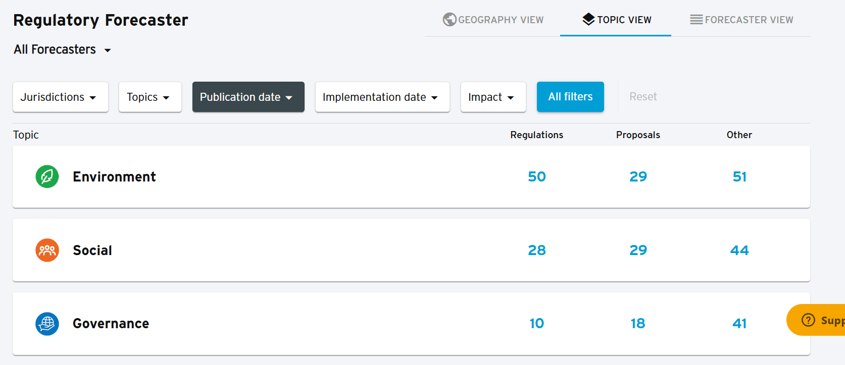Click Environment other count 51
Screen dimensions: 845x365
(739, 176)
